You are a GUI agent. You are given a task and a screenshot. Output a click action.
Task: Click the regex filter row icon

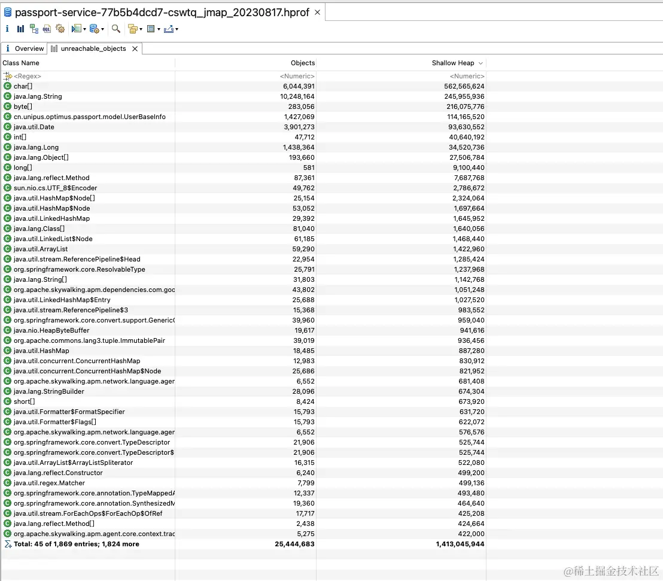(8, 76)
